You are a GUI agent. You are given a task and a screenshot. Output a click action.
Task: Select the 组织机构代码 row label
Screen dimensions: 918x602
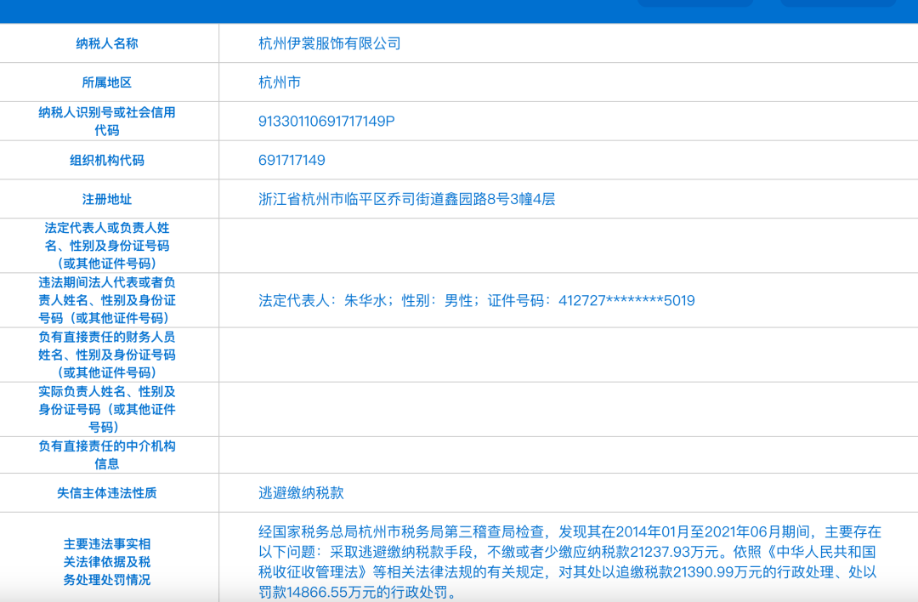111,160
